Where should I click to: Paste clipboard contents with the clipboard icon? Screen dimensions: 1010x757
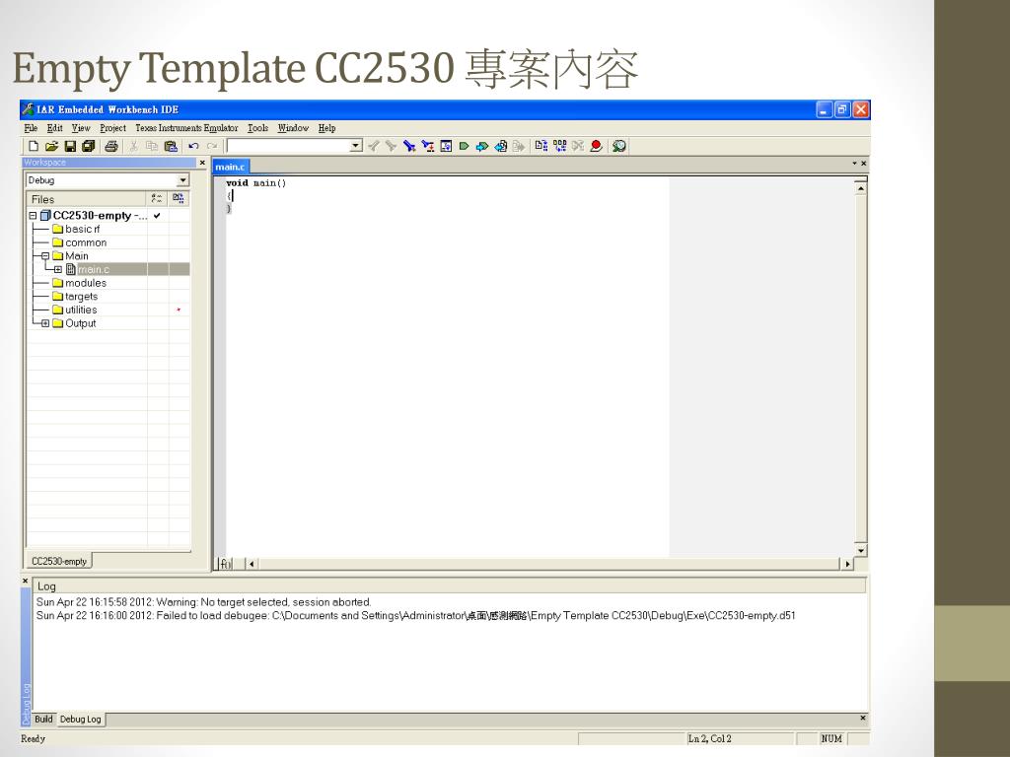pyautogui.click(x=171, y=146)
